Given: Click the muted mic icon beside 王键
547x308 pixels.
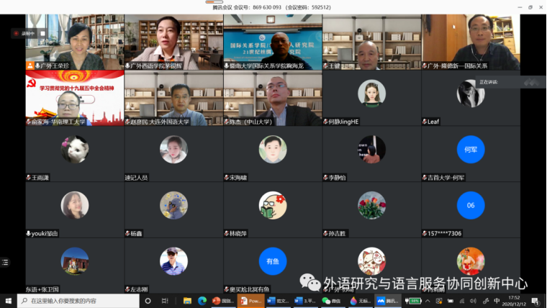Looking at the screenshot, I should tap(326, 65).
